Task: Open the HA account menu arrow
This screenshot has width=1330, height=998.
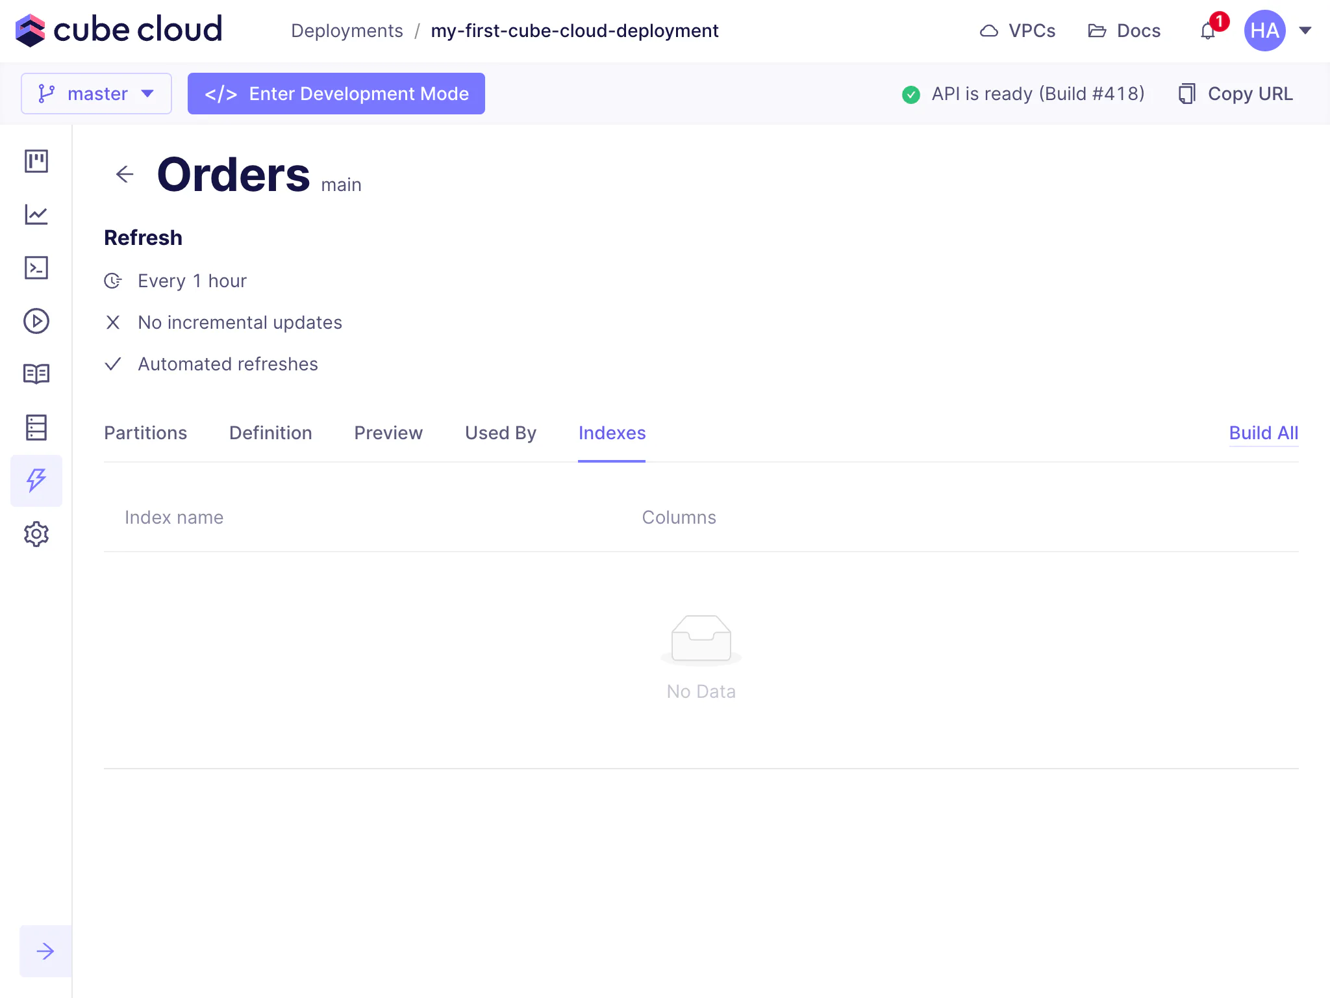Action: (1305, 31)
